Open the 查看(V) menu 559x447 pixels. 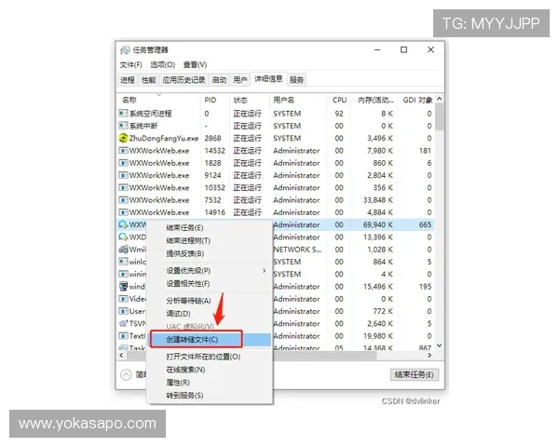pos(195,65)
